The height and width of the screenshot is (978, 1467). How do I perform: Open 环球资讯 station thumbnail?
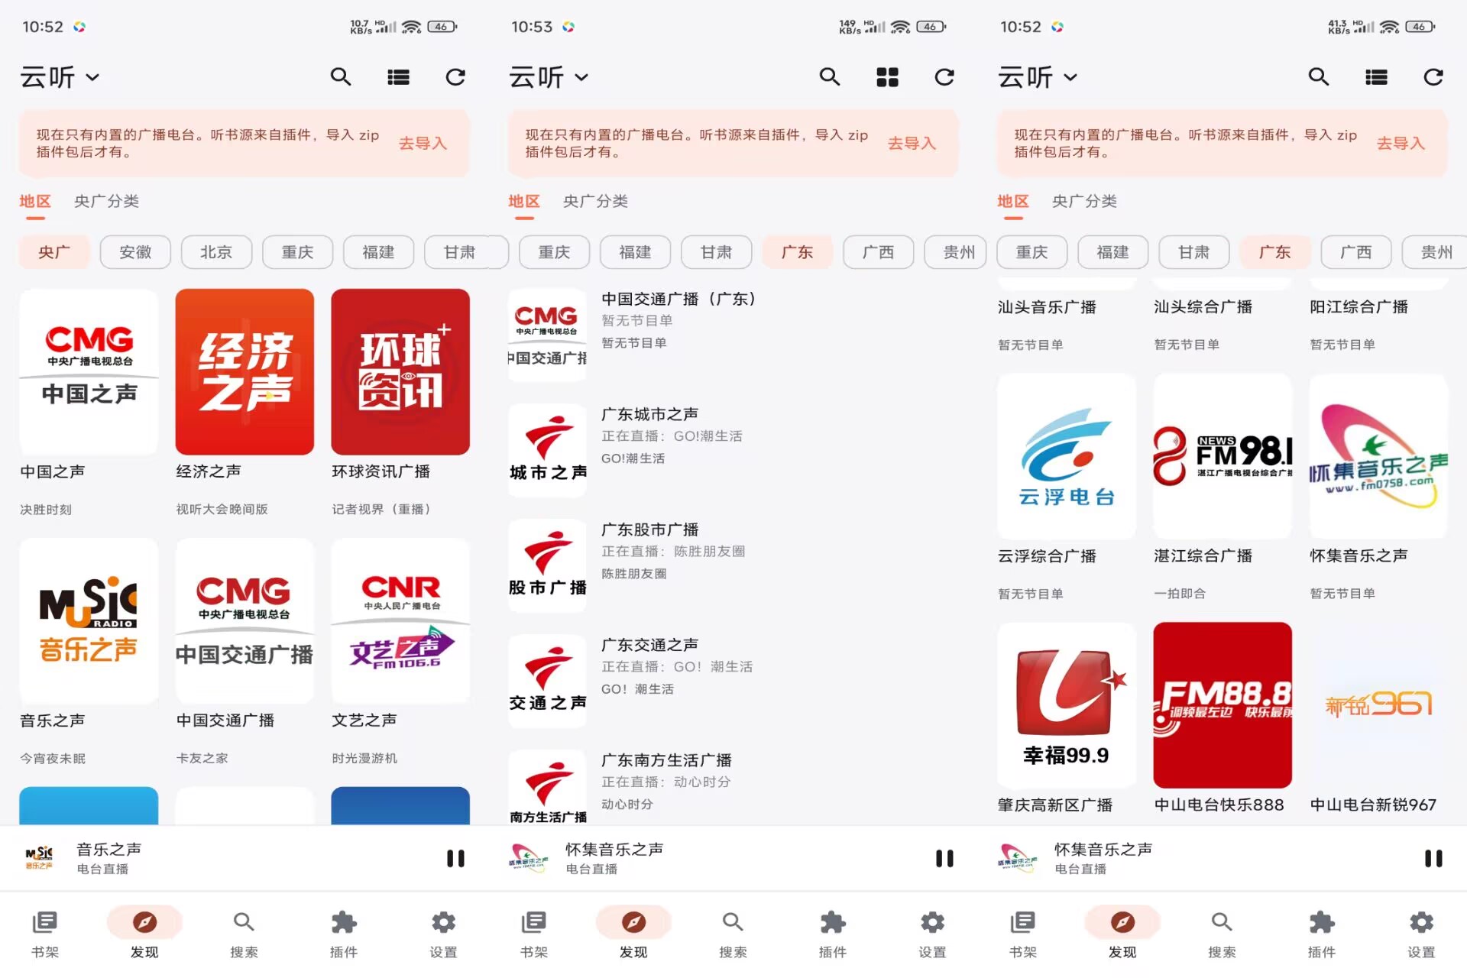(x=400, y=371)
